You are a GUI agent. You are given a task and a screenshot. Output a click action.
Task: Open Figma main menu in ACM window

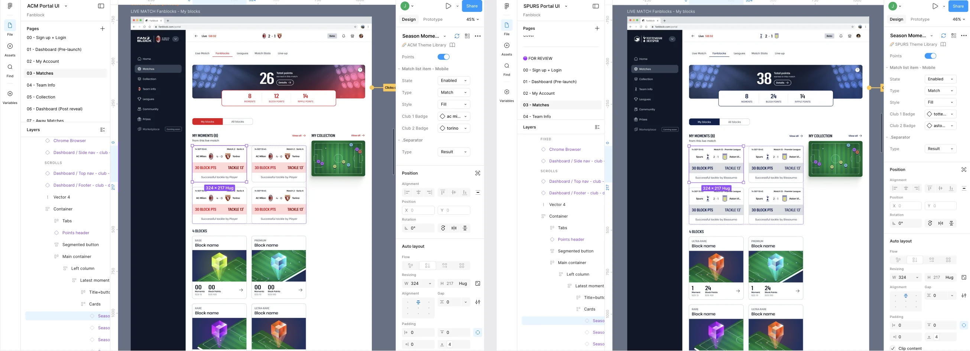[x=10, y=6]
